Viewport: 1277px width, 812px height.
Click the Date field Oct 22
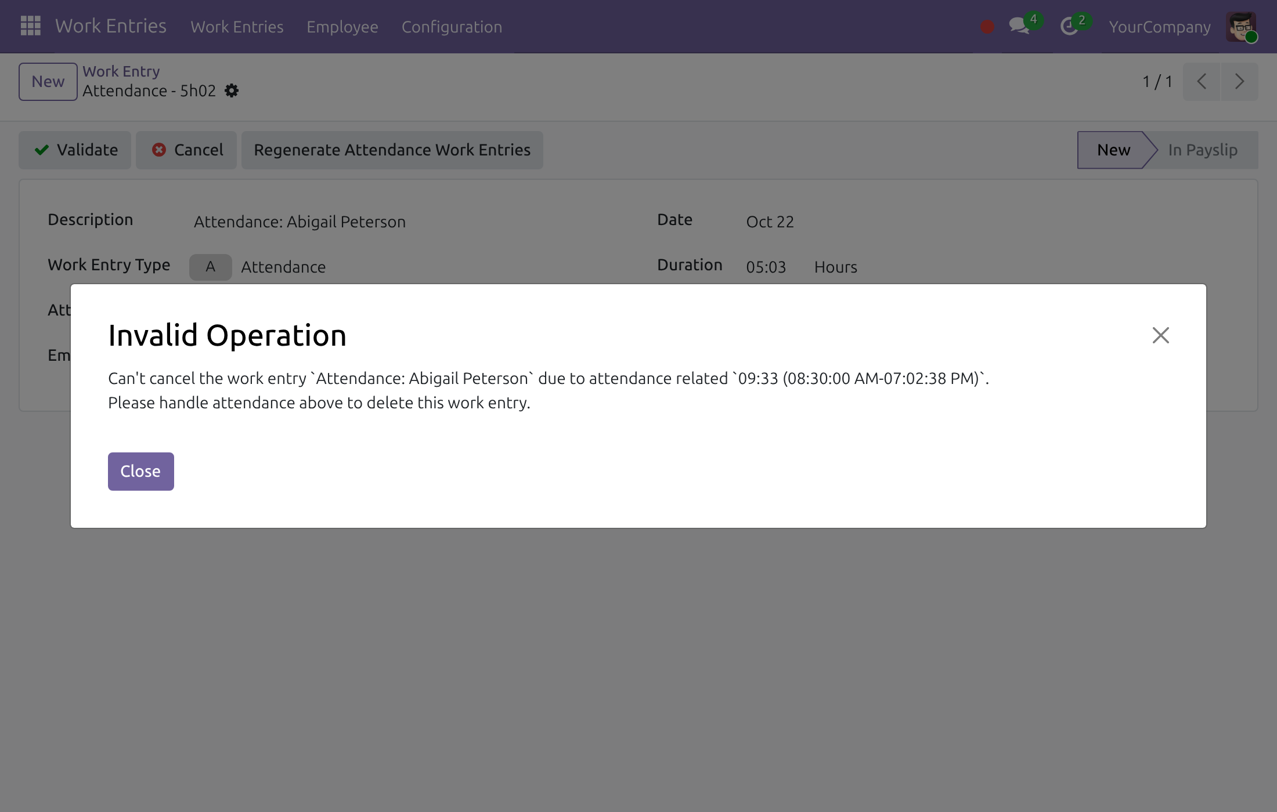(770, 222)
